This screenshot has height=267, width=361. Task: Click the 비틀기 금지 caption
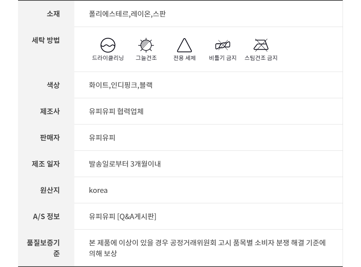coord(222,58)
